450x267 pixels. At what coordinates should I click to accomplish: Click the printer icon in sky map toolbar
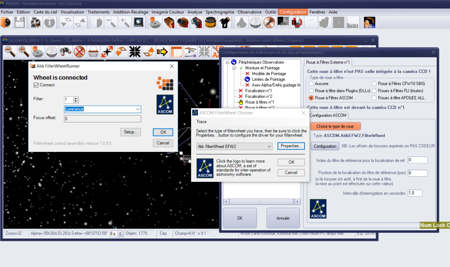click(93, 52)
